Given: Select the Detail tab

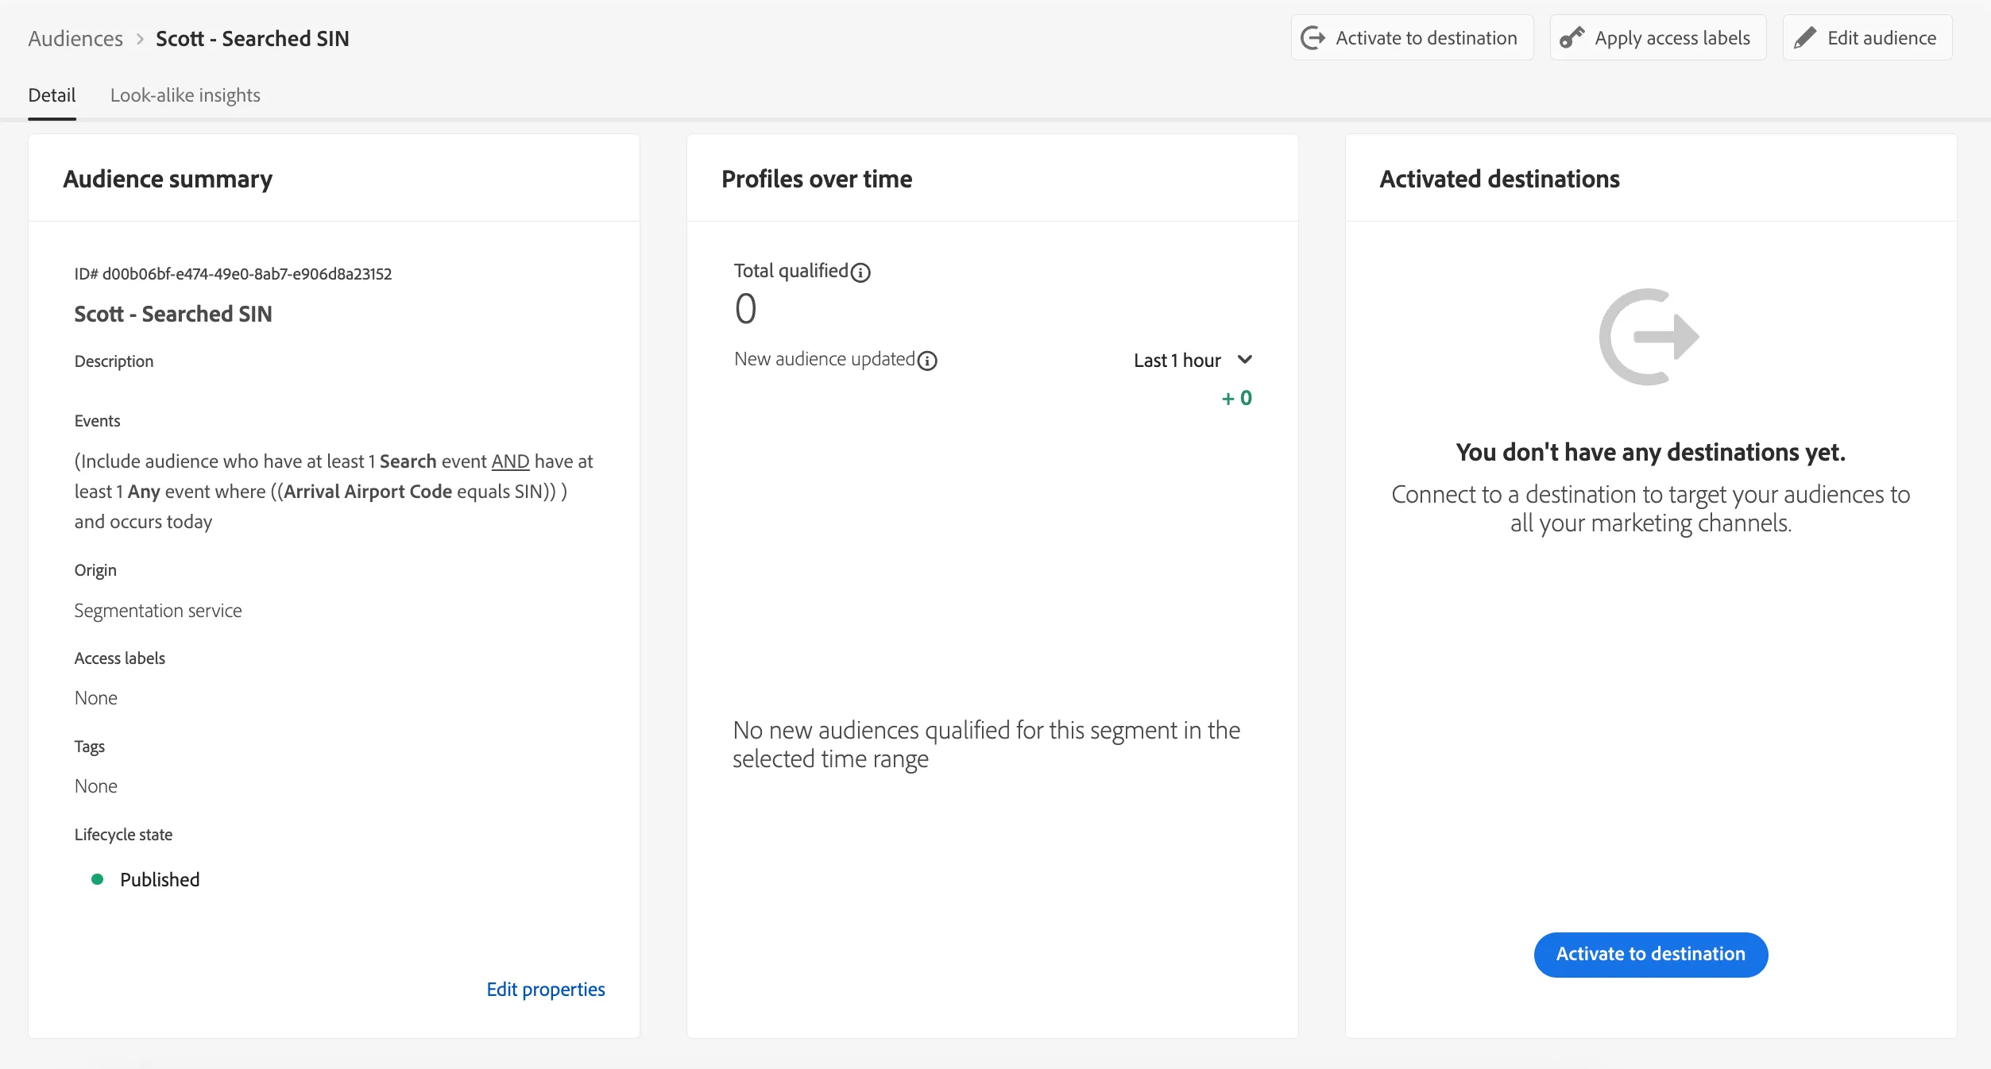Looking at the screenshot, I should pos(52,95).
